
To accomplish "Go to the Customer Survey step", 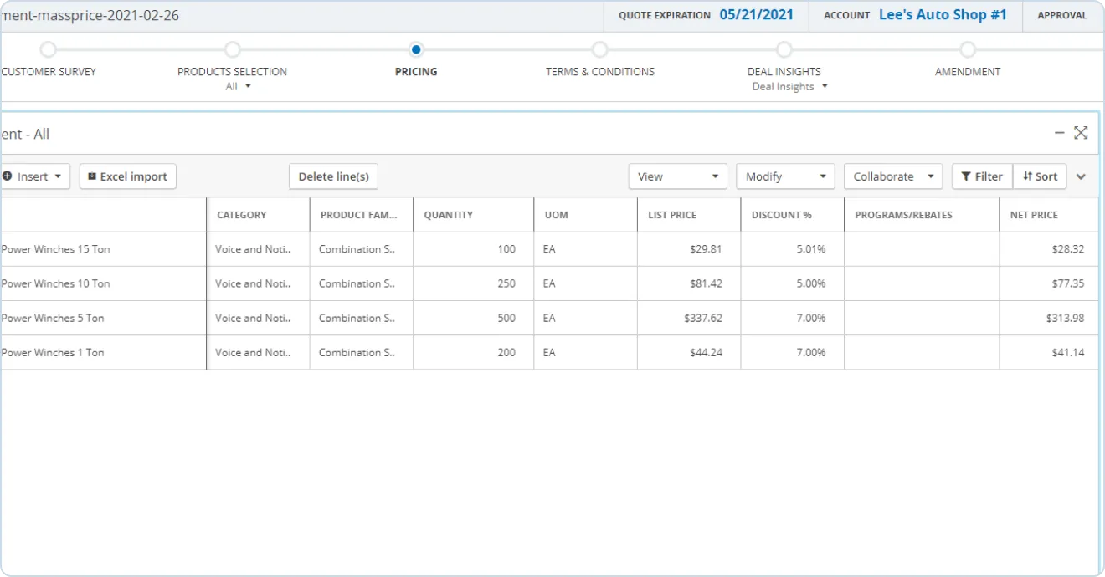I will point(49,72).
